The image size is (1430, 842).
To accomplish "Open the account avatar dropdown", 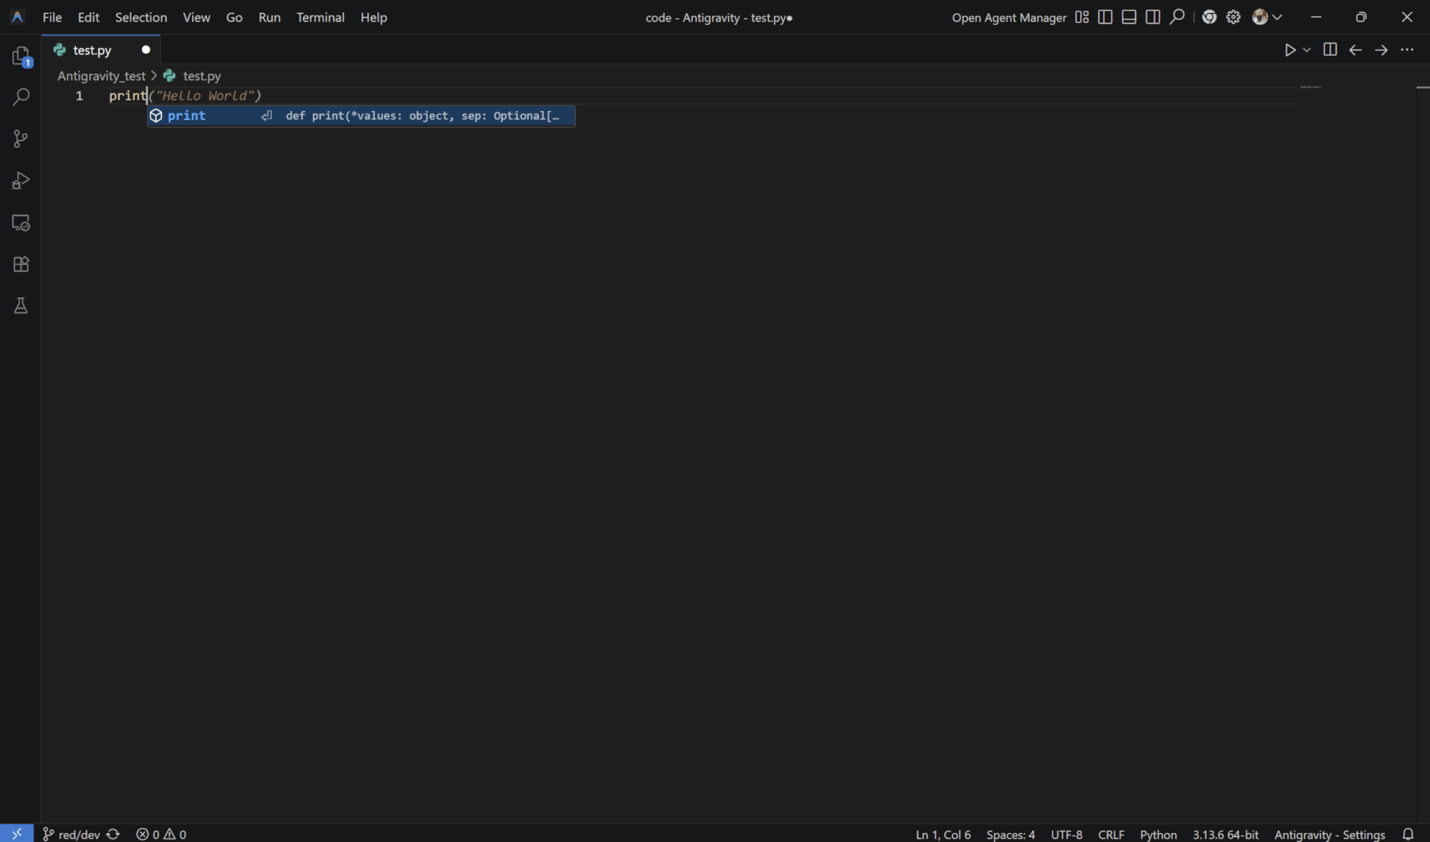I will (1267, 17).
